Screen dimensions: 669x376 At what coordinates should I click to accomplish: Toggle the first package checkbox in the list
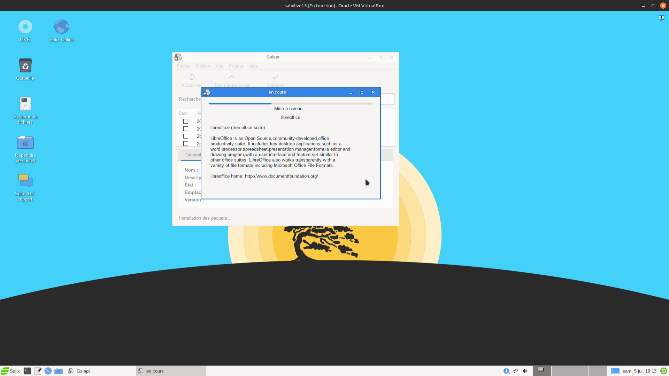pos(186,122)
